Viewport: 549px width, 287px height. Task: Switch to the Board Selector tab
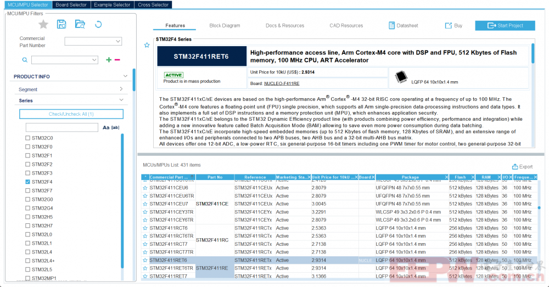tap(71, 4)
